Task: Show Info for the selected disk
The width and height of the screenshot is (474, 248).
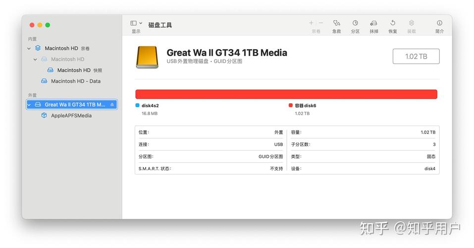Action: tap(439, 26)
